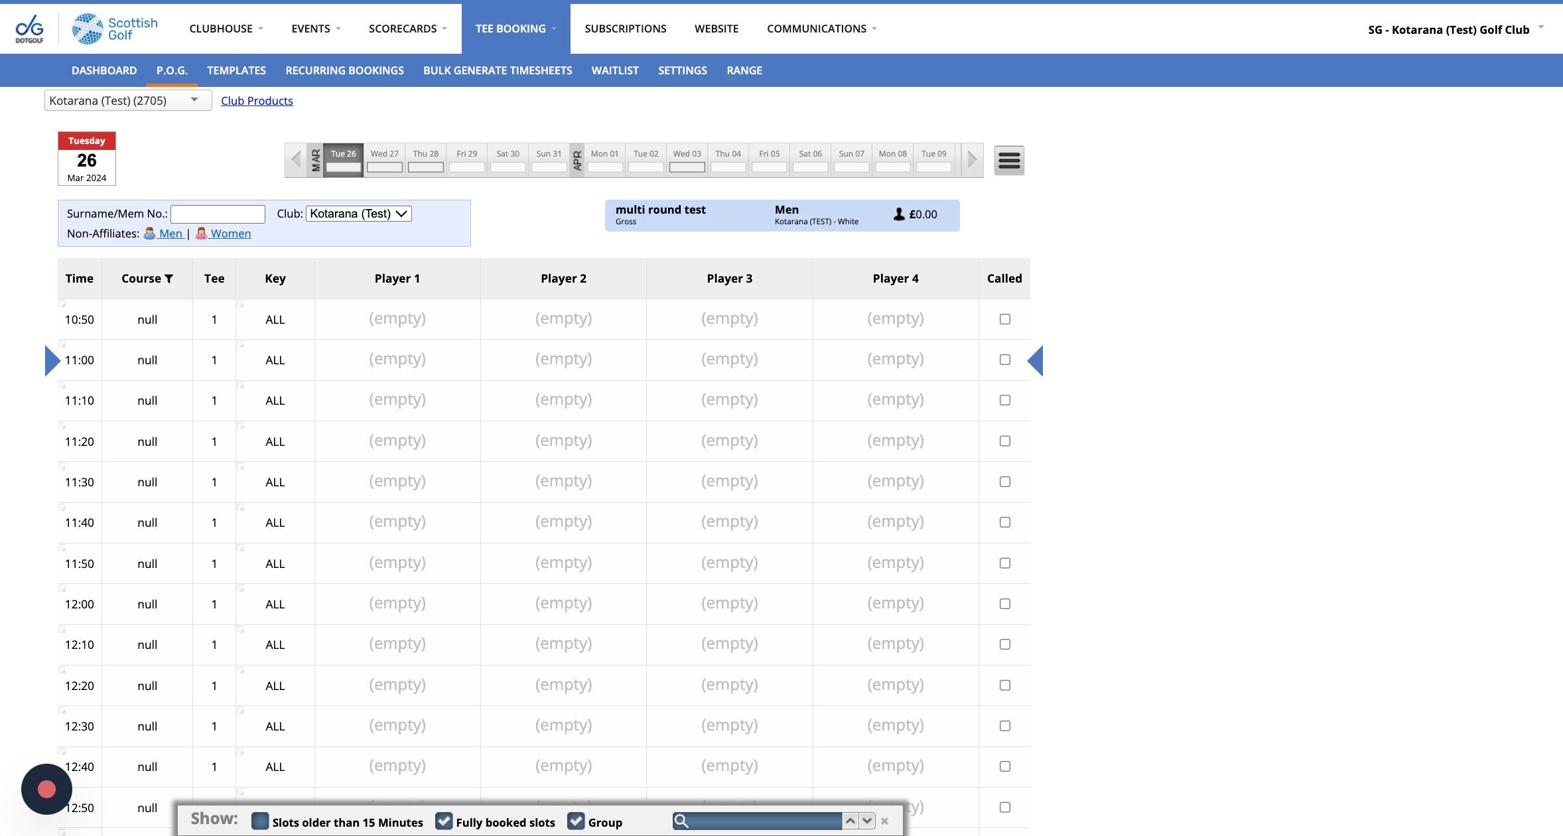Open the Club Products link
This screenshot has width=1563, height=836.
257,101
